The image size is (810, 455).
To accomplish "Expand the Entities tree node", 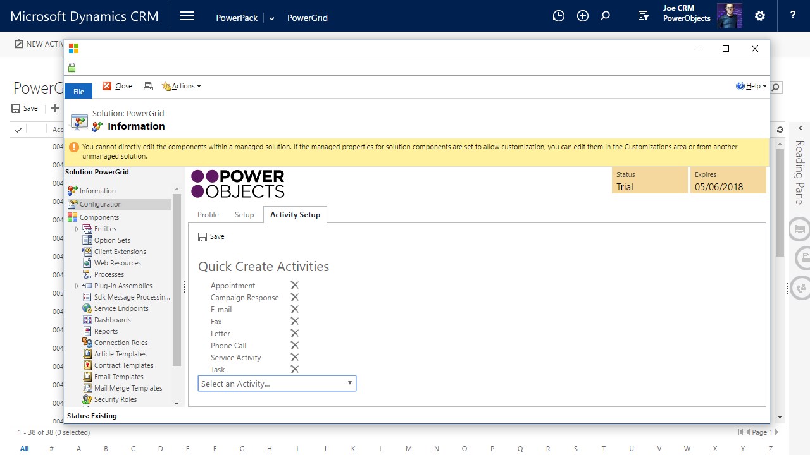I will (77, 229).
